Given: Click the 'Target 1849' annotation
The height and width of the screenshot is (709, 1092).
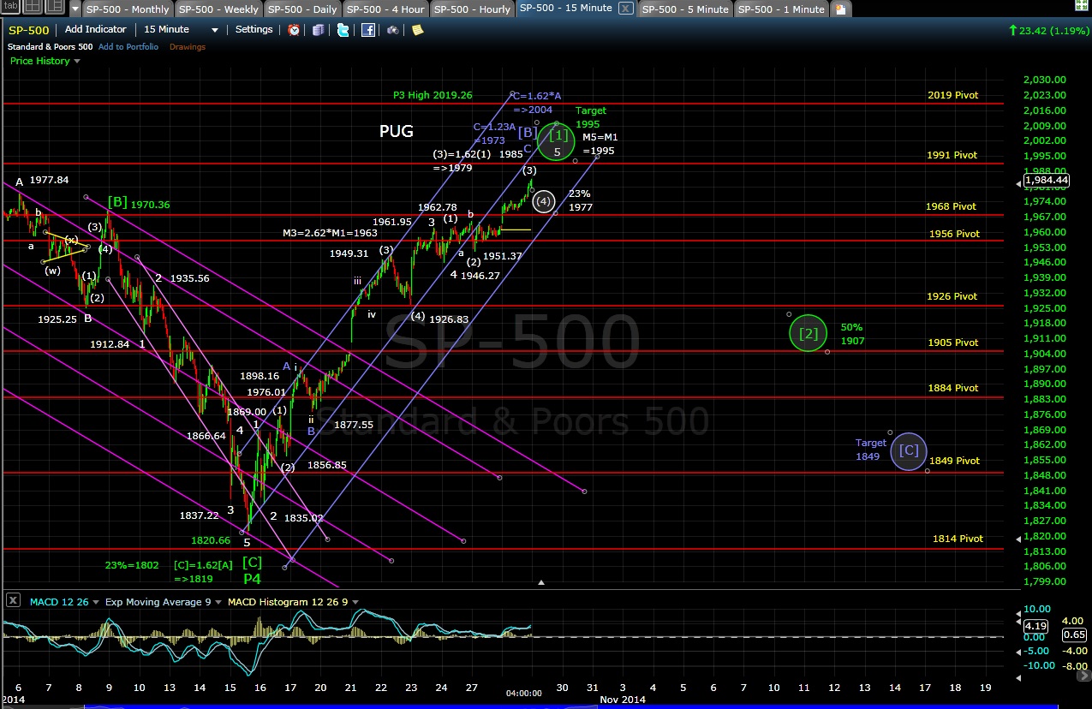Looking at the screenshot, I should click(871, 450).
